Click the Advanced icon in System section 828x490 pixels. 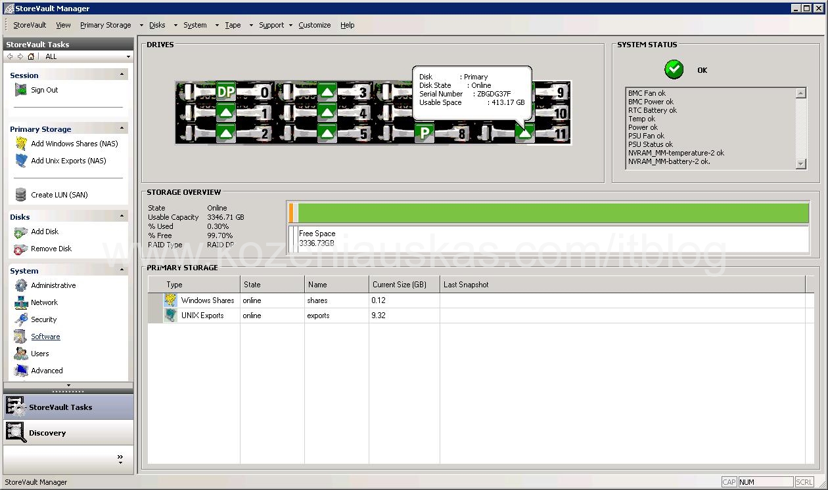pyautogui.click(x=21, y=371)
